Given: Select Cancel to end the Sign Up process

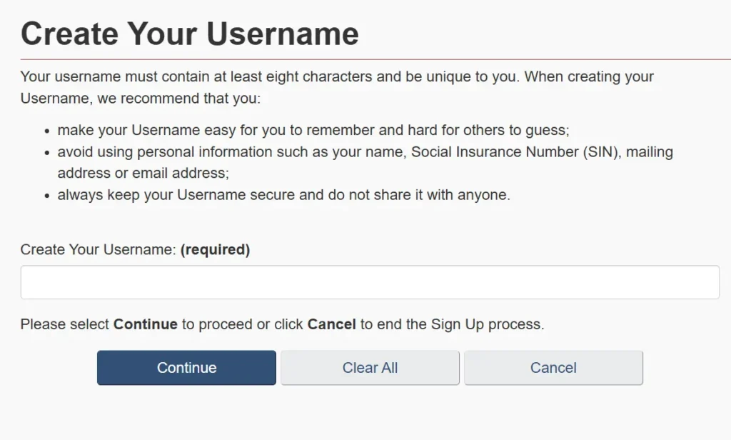Looking at the screenshot, I should [x=553, y=367].
